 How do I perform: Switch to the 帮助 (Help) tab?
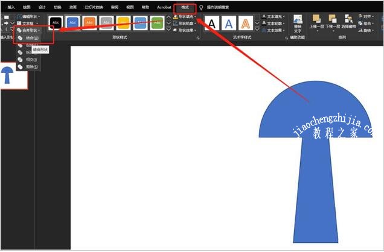pyautogui.click(x=146, y=7)
